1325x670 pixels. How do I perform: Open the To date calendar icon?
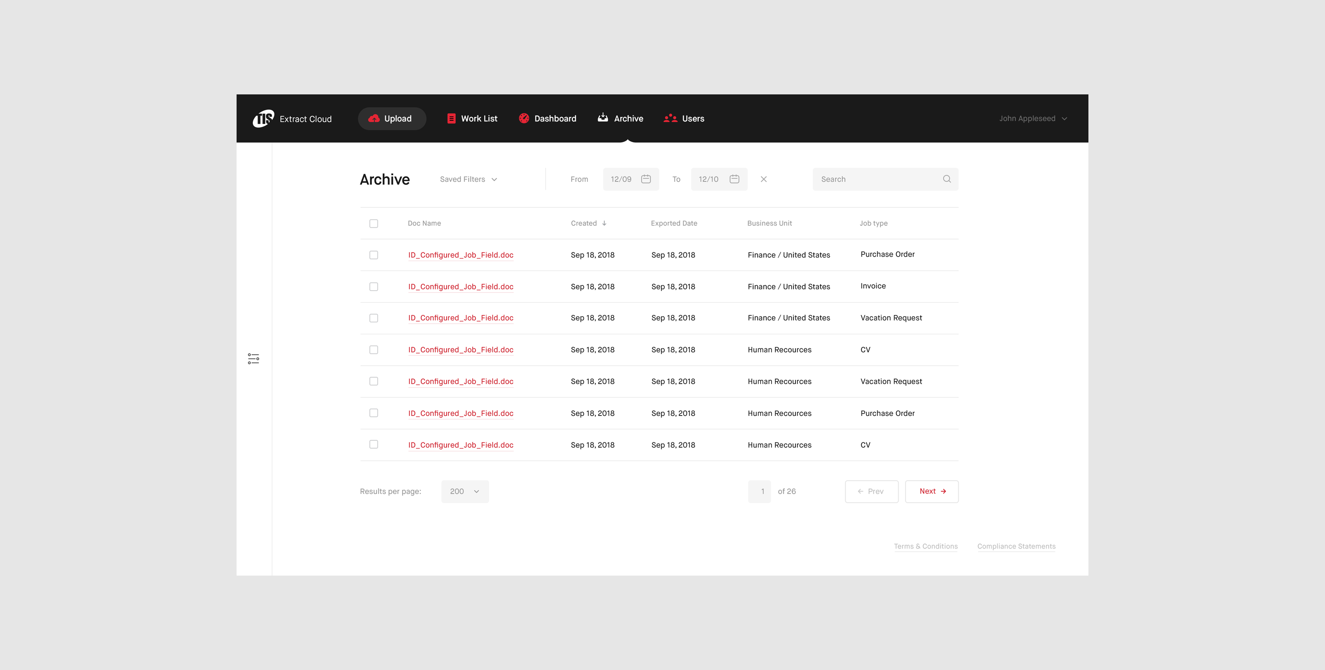734,179
